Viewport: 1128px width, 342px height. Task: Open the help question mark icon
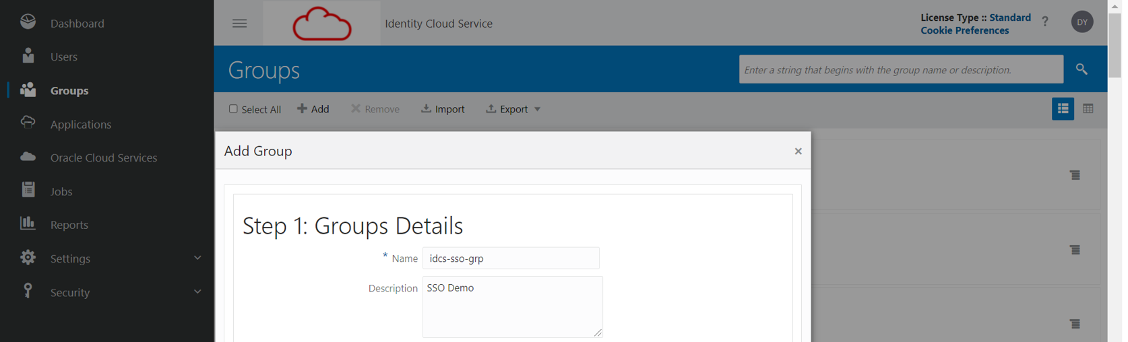1045,22
